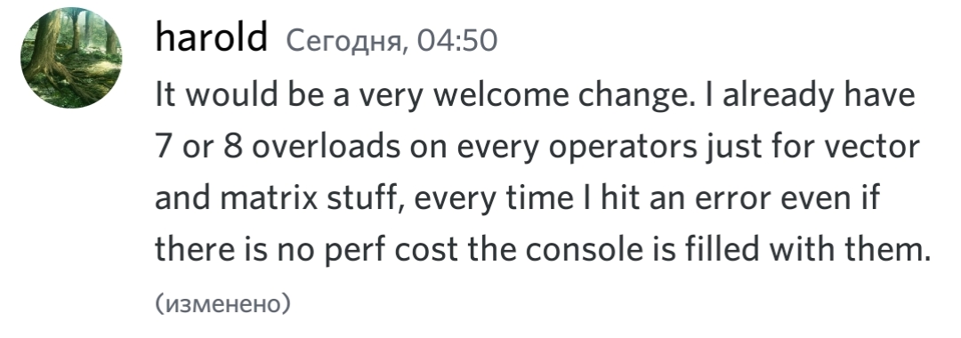Click the (изменено) edited label
This screenshot has width=961, height=338.
click(222, 303)
